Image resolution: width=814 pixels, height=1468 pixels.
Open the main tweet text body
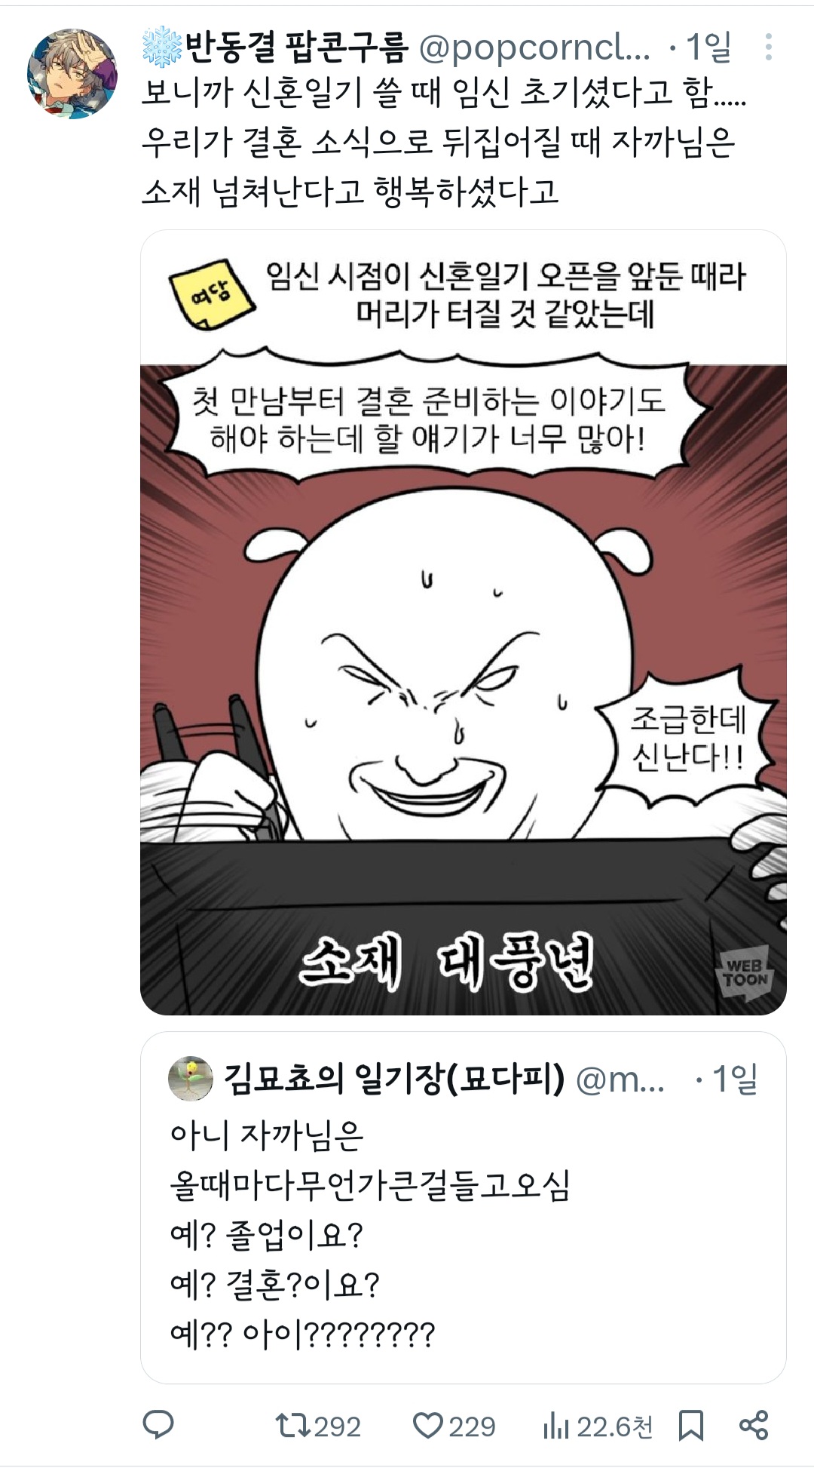coord(445,142)
